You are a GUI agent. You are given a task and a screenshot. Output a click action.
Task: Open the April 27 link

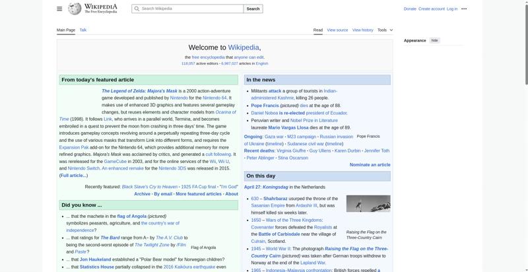click(x=253, y=187)
